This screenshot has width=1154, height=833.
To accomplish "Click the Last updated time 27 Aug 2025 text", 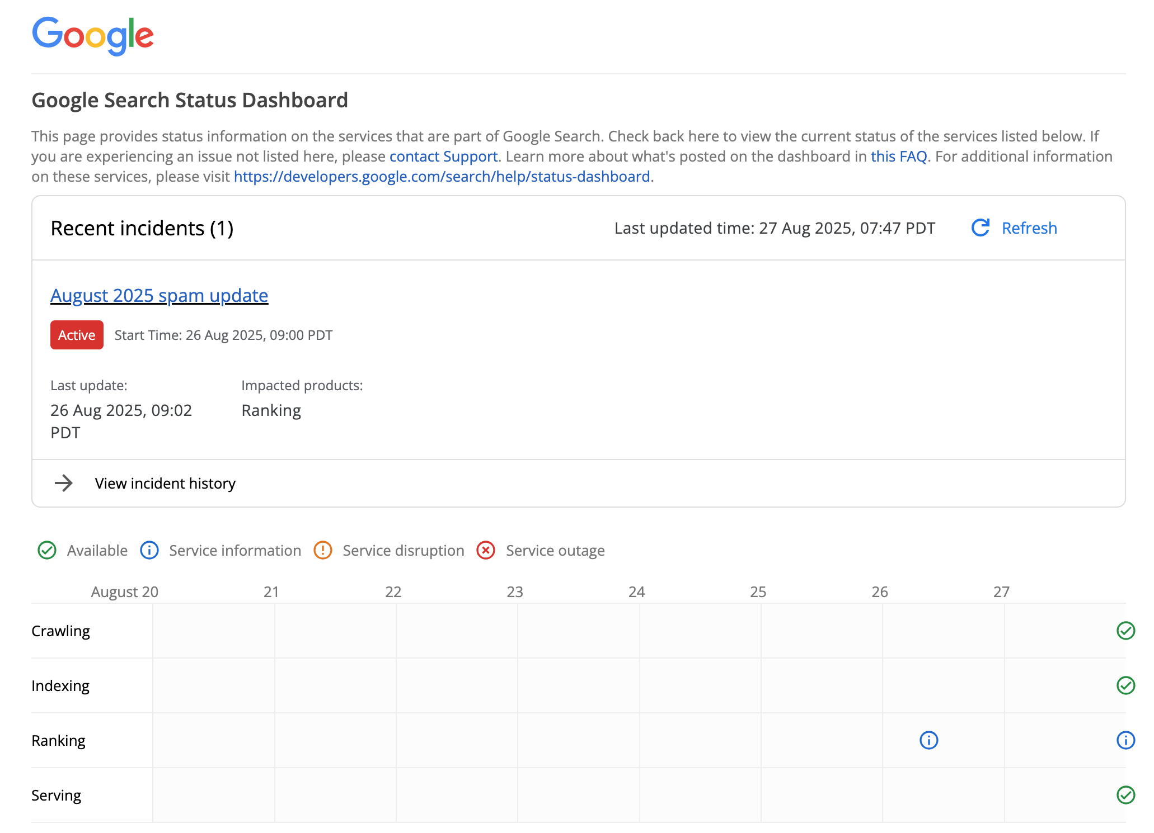I will pos(775,228).
